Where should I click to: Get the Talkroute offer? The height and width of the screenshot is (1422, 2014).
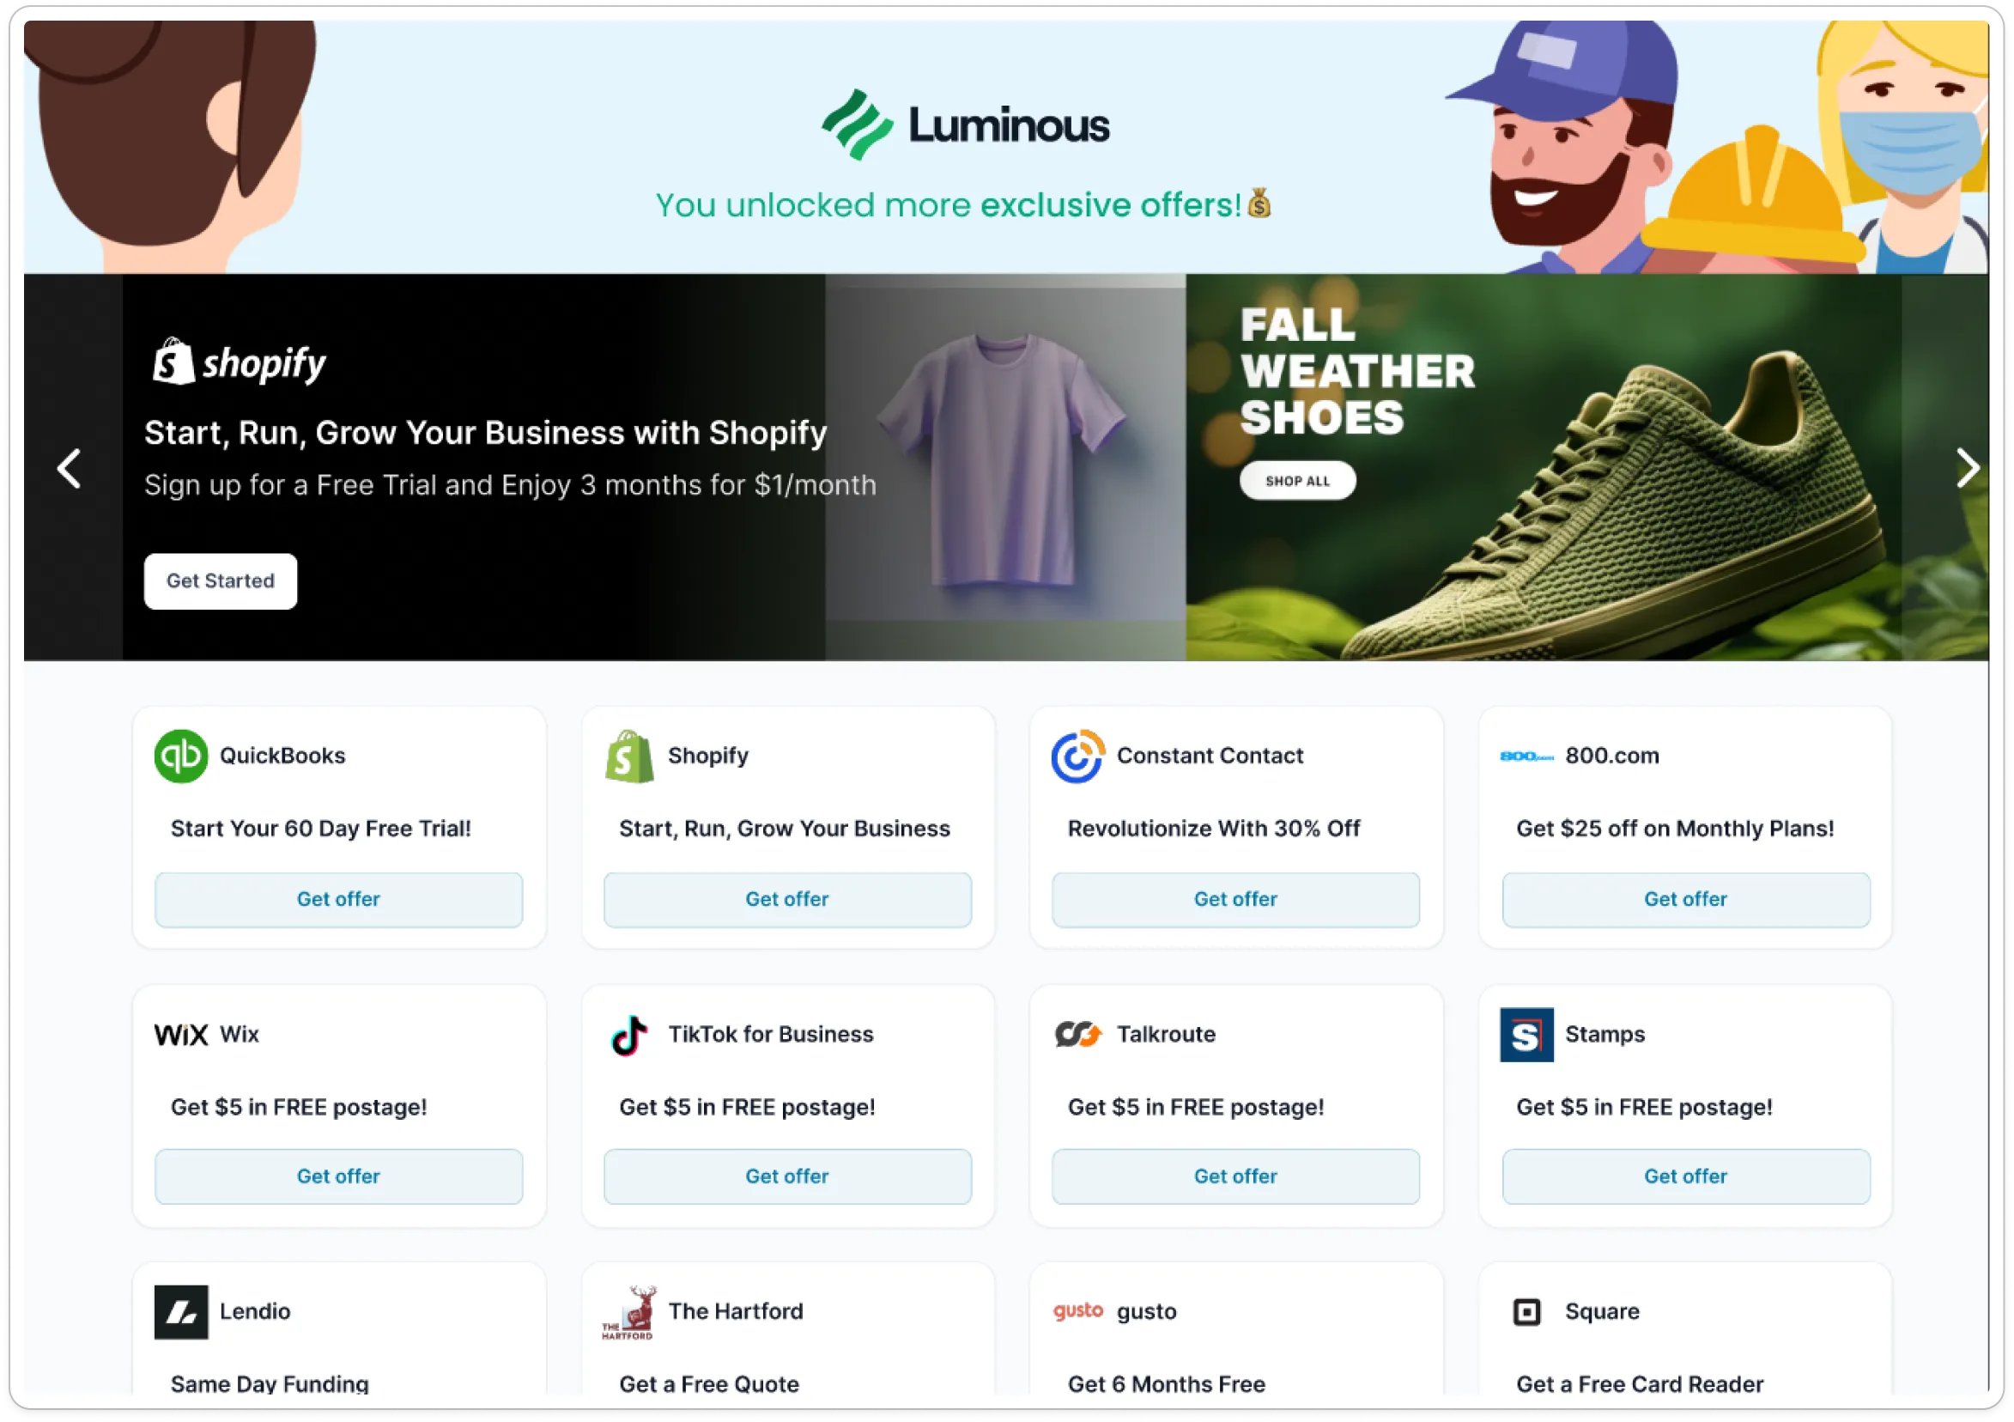(x=1236, y=1176)
